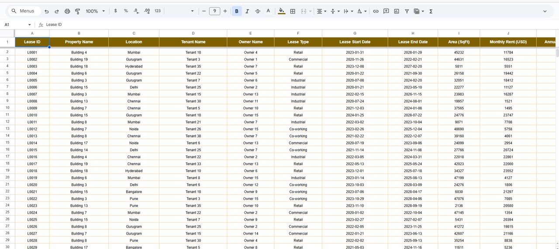Toggle Italic formatting
This screenshot has width=559, height=249.
click(x=247, y=11)
